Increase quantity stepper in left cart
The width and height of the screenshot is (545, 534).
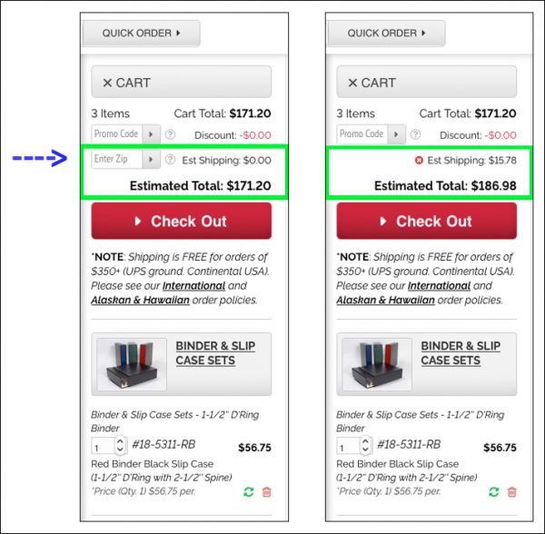(x=120, y=441)
